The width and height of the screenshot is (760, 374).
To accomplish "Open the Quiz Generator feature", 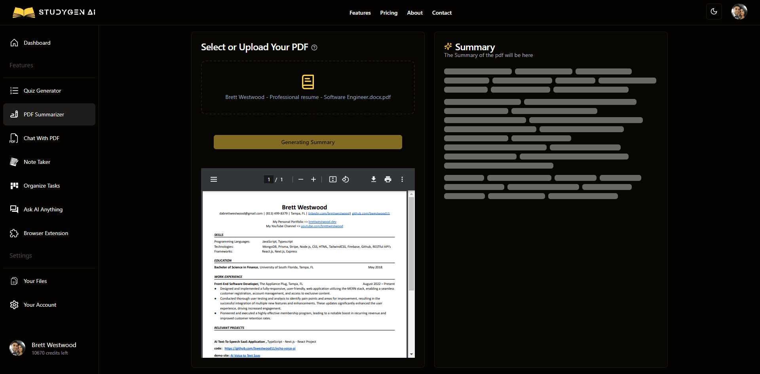I will coord(42,91).
